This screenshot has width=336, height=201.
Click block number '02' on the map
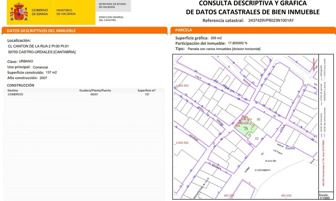(257, 138)
